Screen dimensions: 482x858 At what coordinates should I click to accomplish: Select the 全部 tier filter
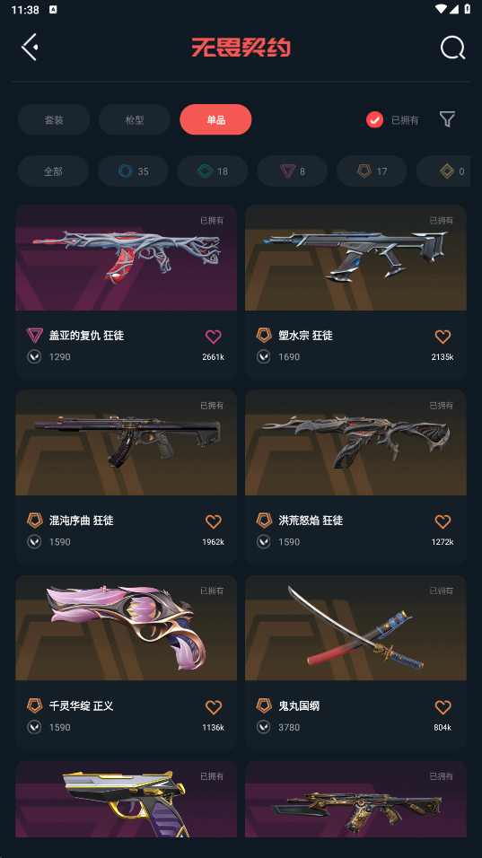pyautogui.click(x=53, y=171)
